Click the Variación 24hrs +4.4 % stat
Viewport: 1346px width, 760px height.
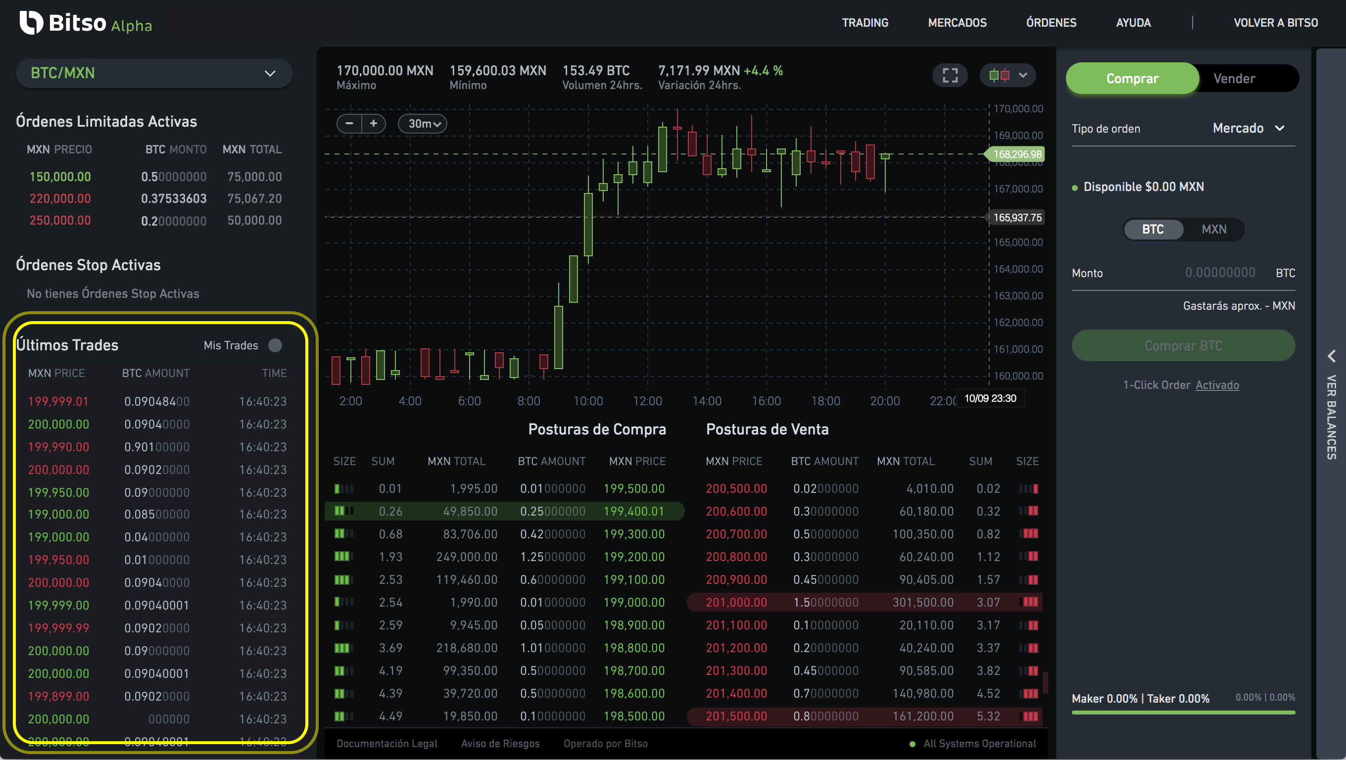(720, 77)
